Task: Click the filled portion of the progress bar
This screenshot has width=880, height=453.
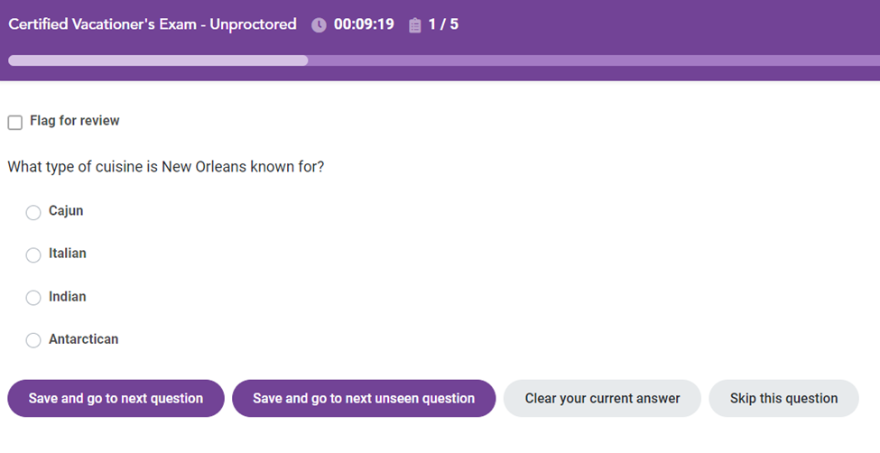Action: [158, 60]
